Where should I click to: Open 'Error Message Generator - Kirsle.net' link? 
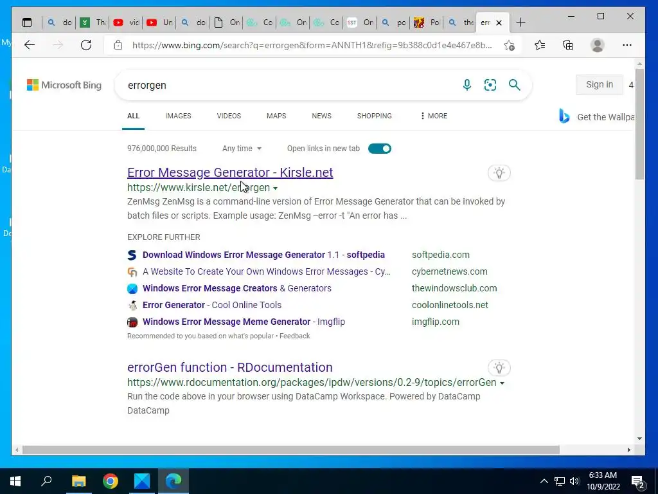[230, 172]
